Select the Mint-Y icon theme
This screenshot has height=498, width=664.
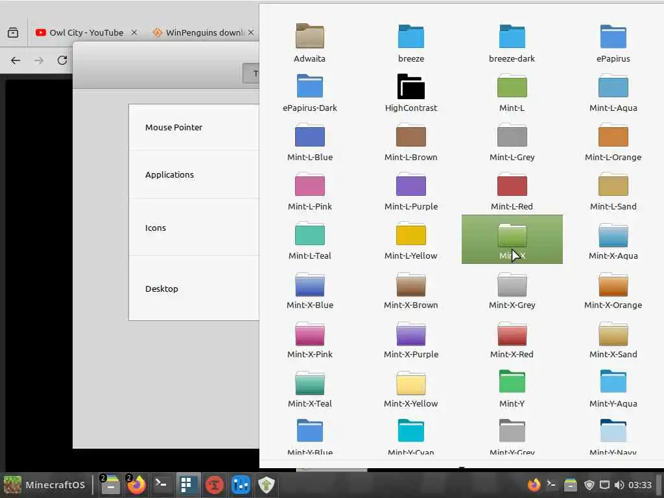[512, 388]
